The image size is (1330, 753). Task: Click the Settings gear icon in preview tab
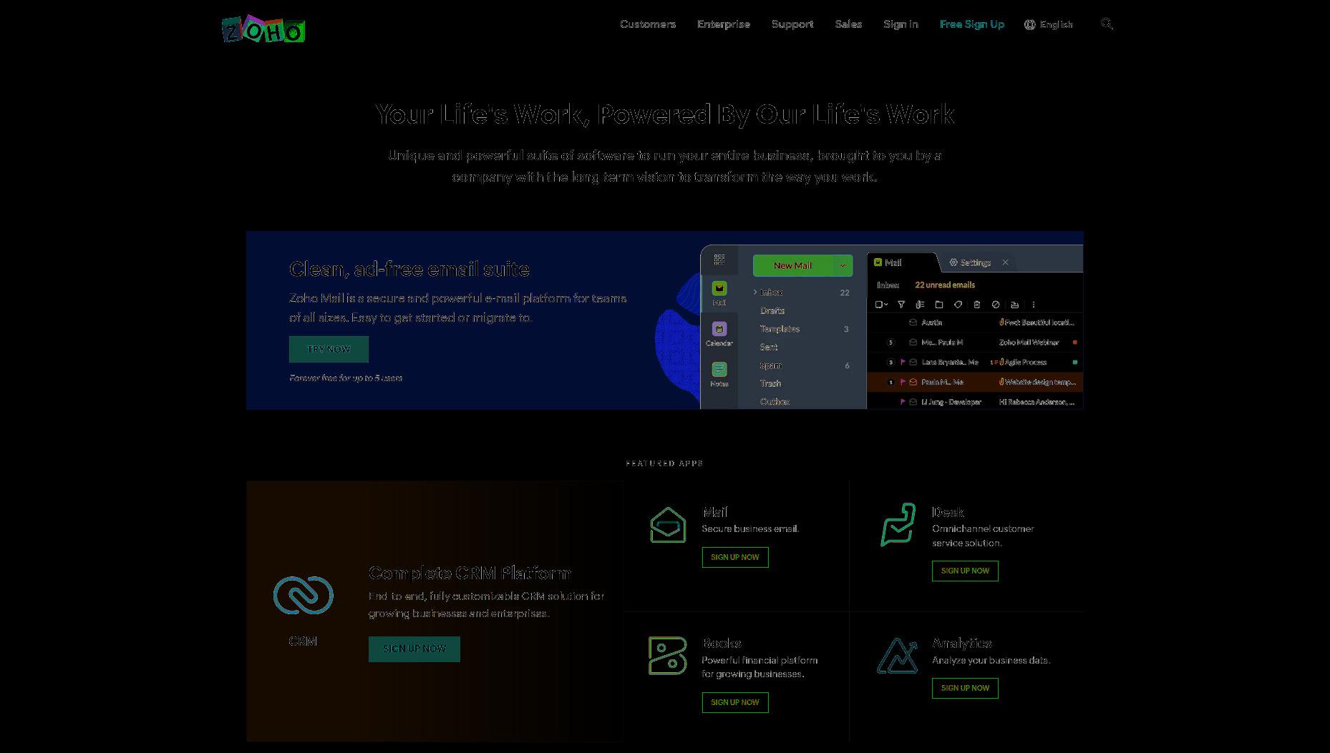click(953, 262)
